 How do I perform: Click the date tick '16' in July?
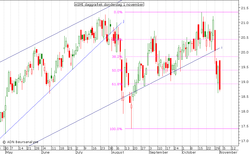(x=94, y=148)
